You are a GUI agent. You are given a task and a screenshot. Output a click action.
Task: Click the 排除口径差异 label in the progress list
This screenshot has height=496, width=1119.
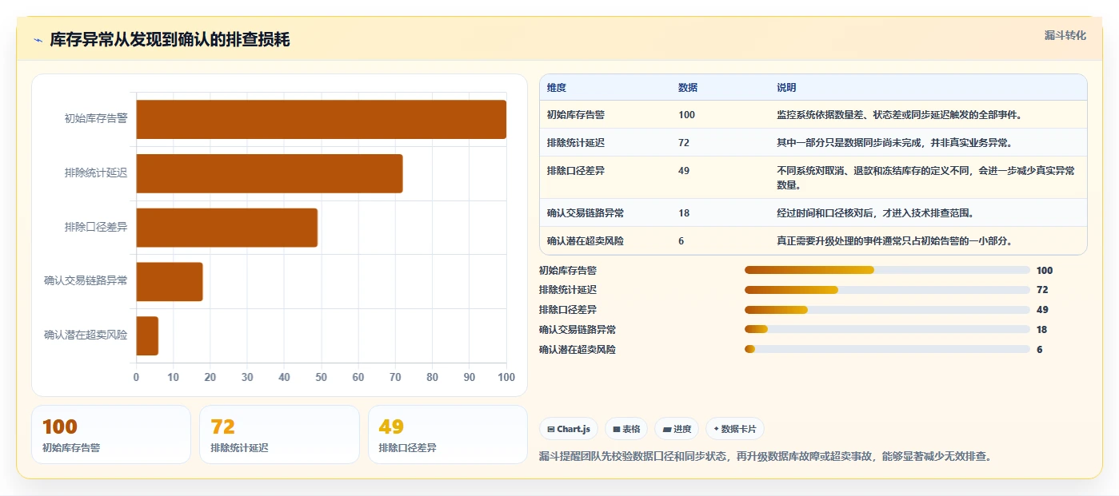[568, 310]
